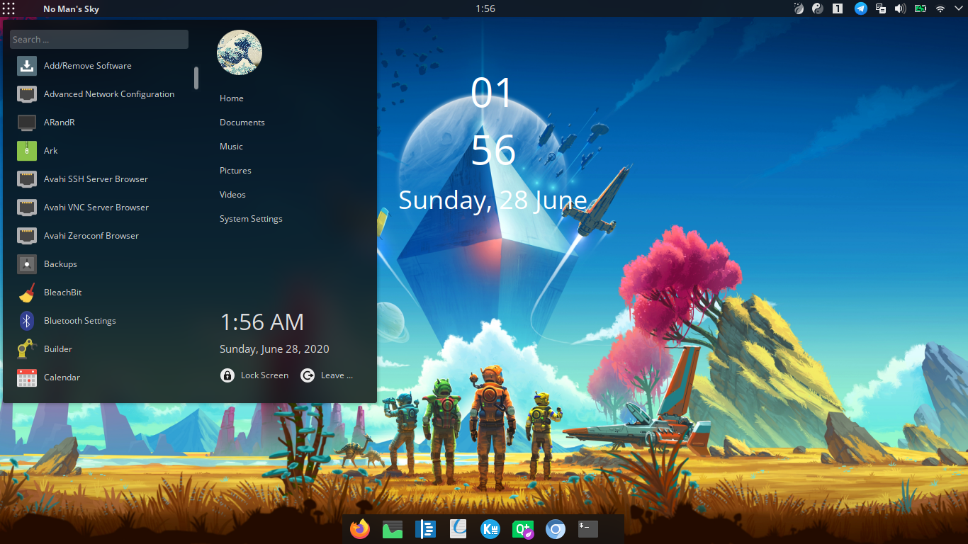Click the Sunday, June 28, 2020 date
This screenshot has width=968, height=544.
[274, 349]
